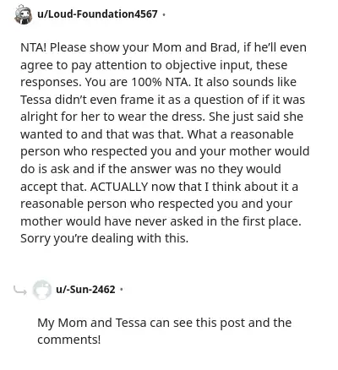Screen dimensions: 338x370
Task: Click the capitalized word "ACTUALLY" in the comment
Action: coord(119,187)
